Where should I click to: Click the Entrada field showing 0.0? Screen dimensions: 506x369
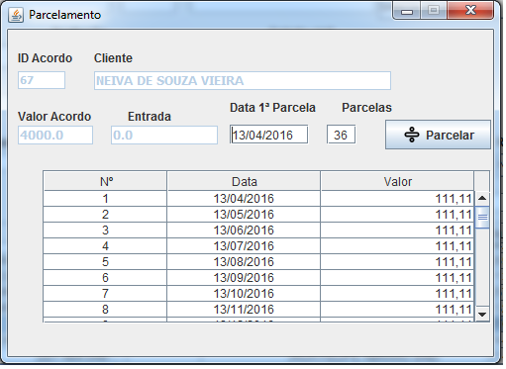(164, 136)
